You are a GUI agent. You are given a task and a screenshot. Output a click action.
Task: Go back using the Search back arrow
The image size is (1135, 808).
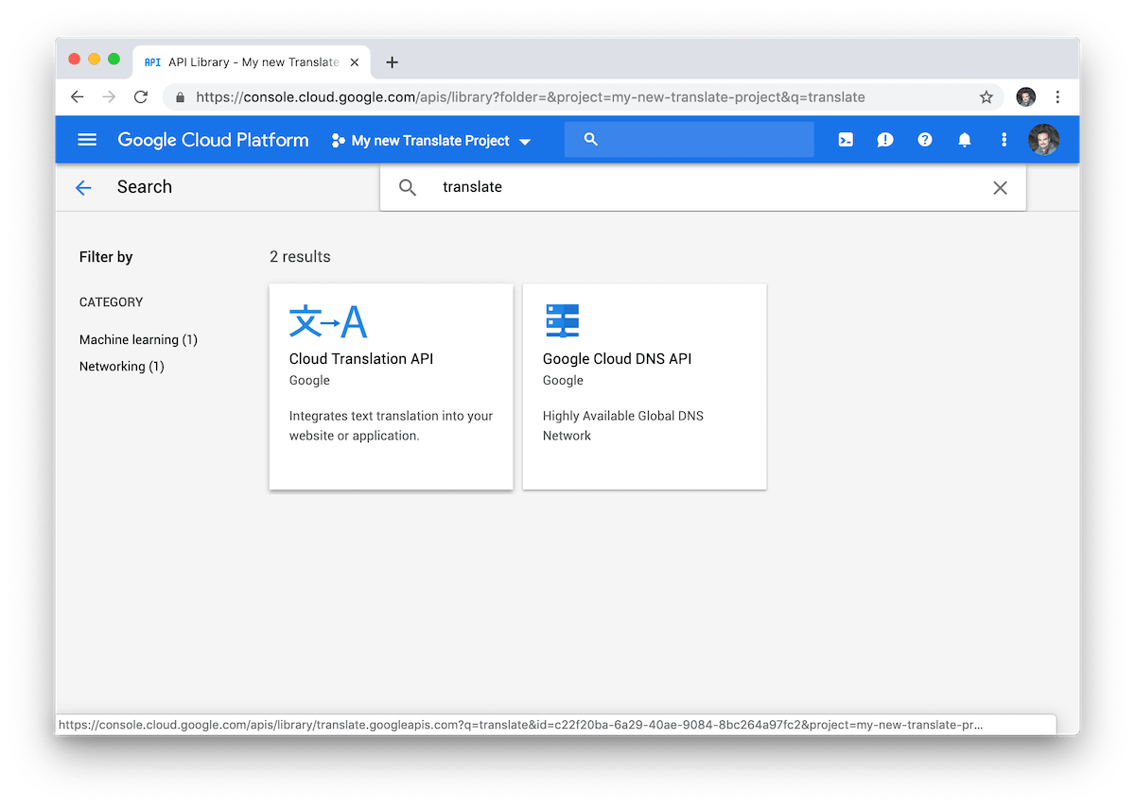[83, 187]
